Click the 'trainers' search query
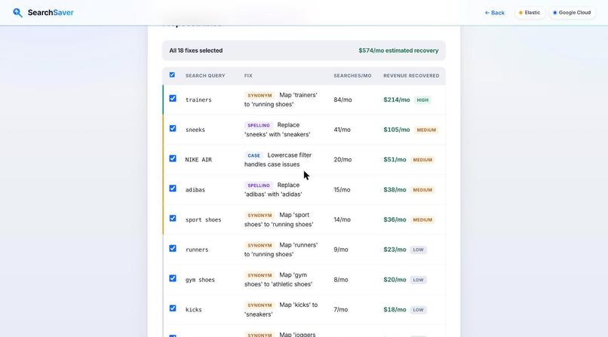 [x=198, y=100]
